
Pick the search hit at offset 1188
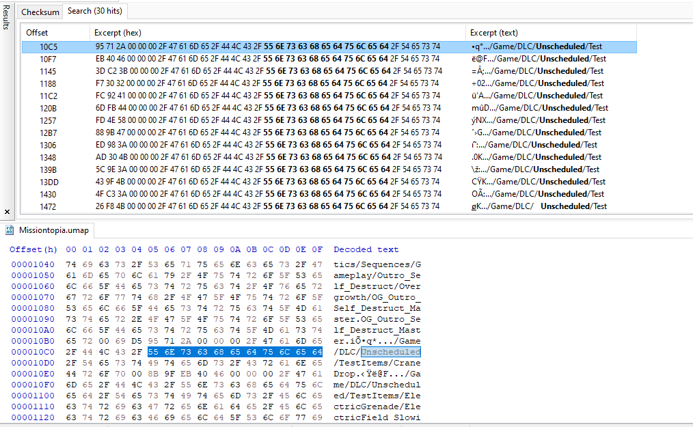point(49,83)
